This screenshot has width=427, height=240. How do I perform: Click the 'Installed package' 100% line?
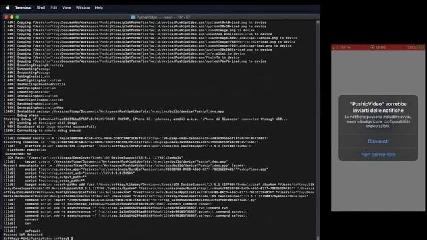click(113, 111)
